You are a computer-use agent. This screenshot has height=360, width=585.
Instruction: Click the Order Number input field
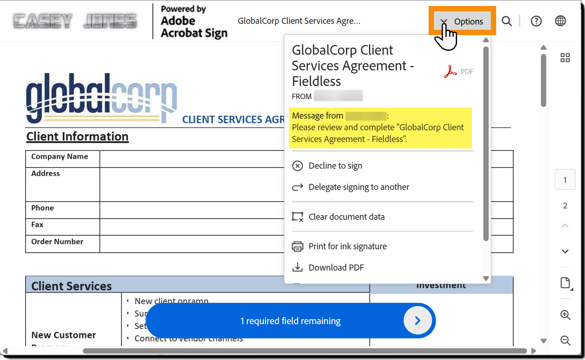click(x=192, y=244)
